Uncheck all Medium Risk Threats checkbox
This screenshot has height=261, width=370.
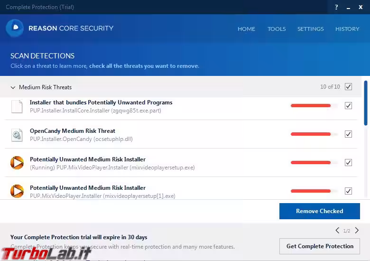pyautogui.click(x=348, y=87)
